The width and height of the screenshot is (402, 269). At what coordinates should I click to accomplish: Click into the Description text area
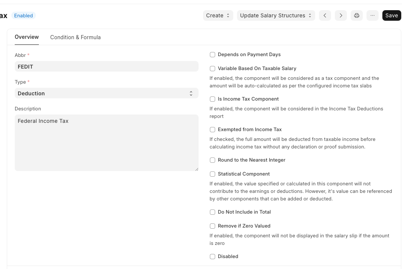[106, 143]
